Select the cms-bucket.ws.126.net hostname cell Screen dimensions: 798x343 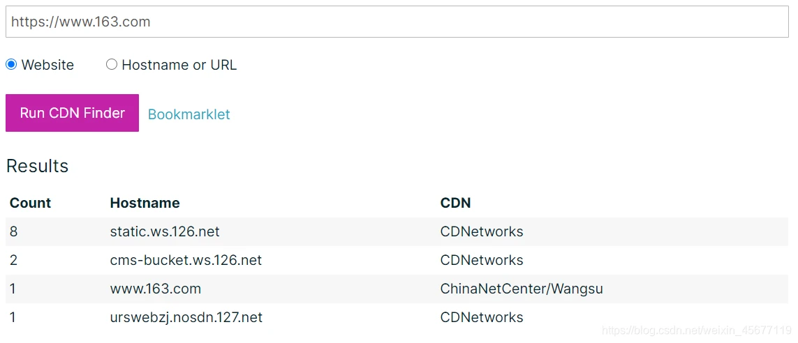pos(186,260)
